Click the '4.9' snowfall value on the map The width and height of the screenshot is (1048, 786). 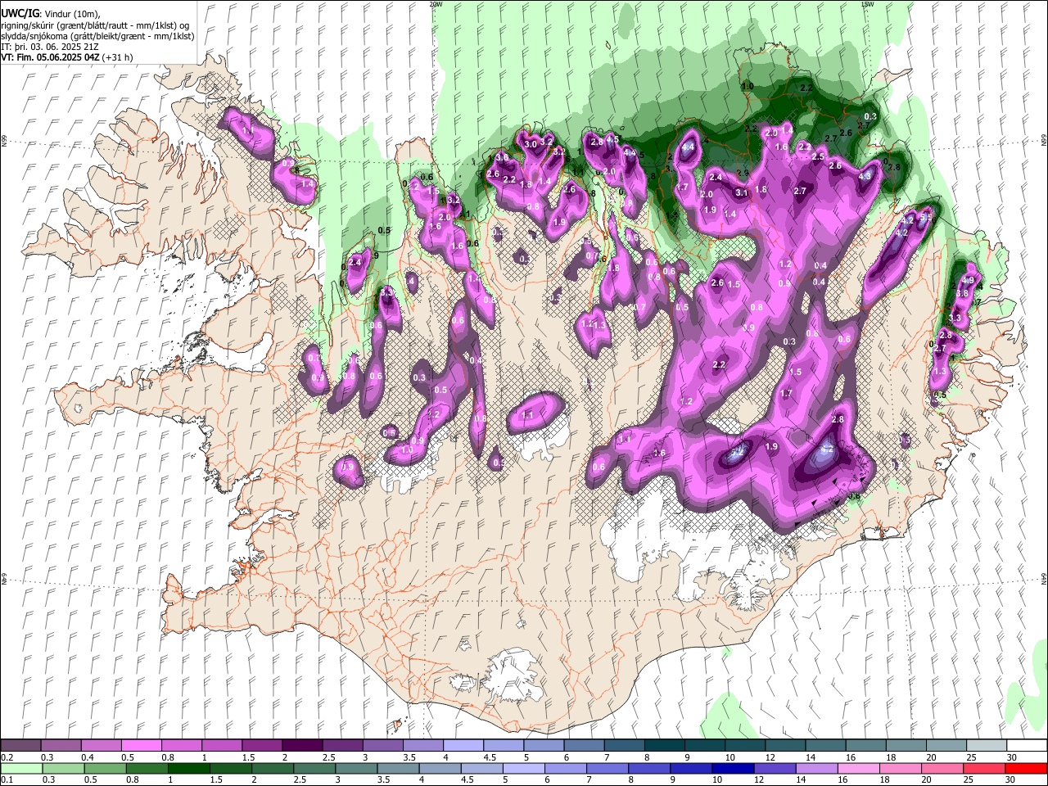click(968, 281)
